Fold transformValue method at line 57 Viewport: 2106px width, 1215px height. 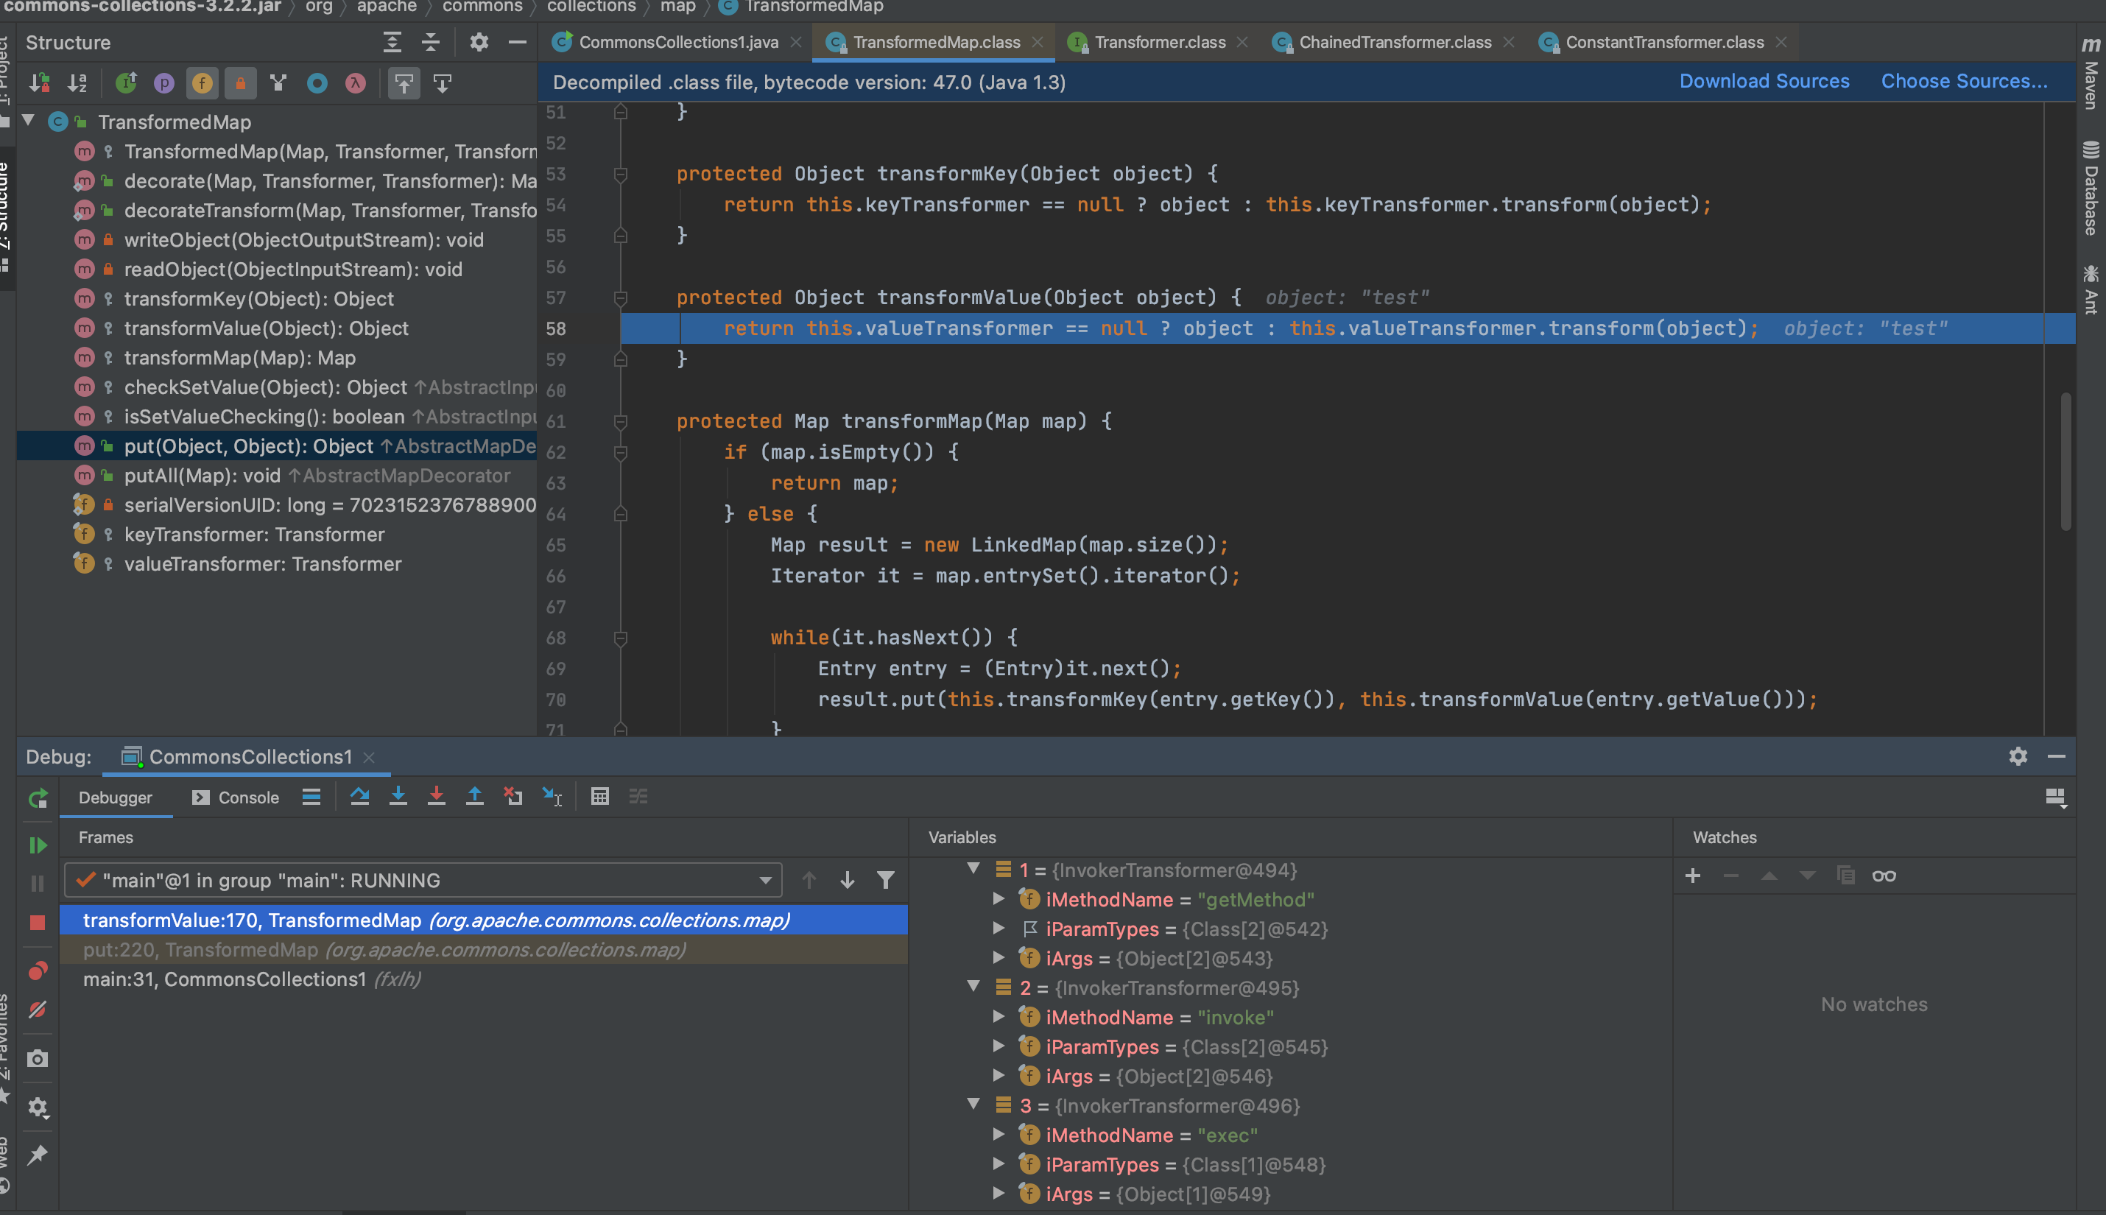(x=621, y=298)
